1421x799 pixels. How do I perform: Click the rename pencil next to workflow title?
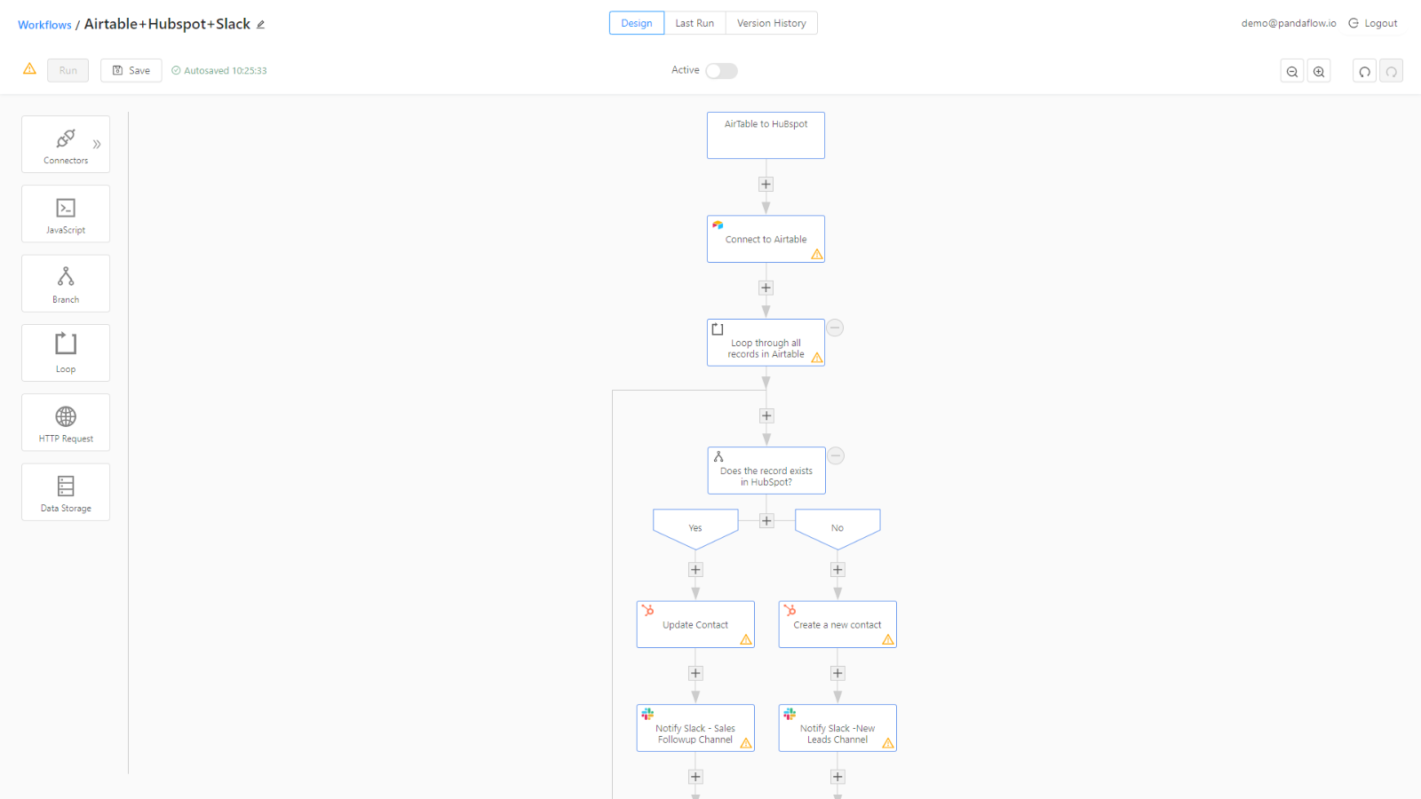coord(259,24)
